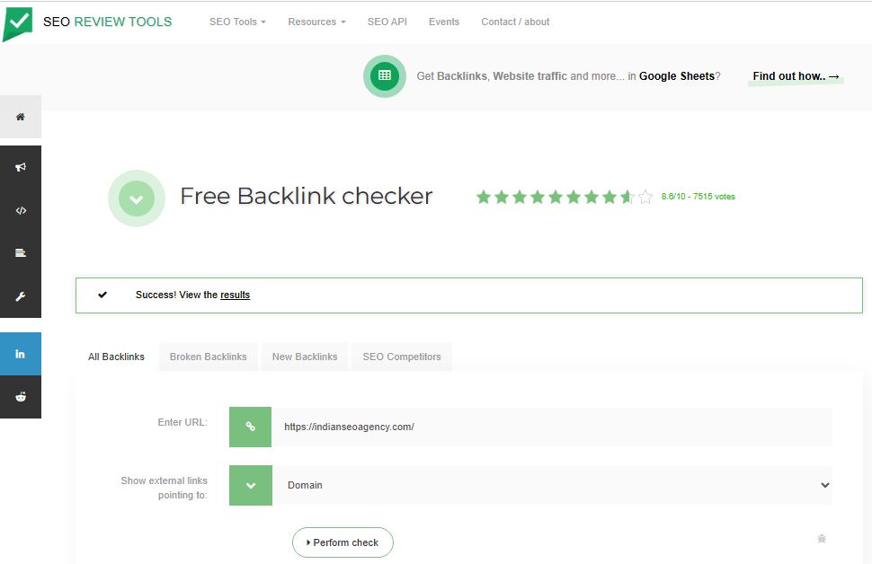The height and width of the screenshot is (564, 872).
Task: Switch to the Broken Backlinks tab
Action: tap(208, 356)
